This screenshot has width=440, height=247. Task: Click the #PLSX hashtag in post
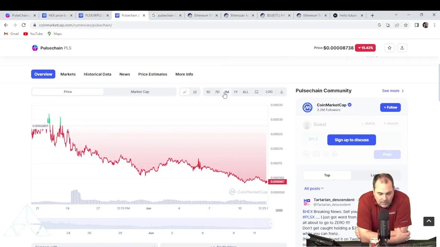[309, 217]
